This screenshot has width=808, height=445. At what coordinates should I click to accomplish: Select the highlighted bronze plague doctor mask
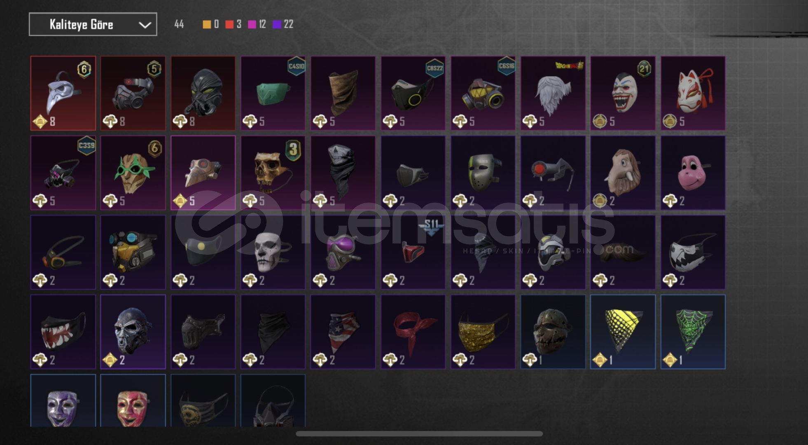click(203, 173)
